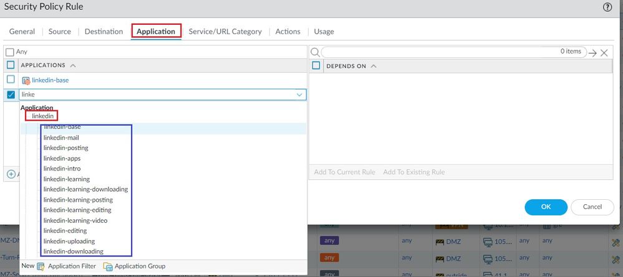Click the Application Filter icon
This screenshot has height=277, width=623.
(x=41, y=266)
